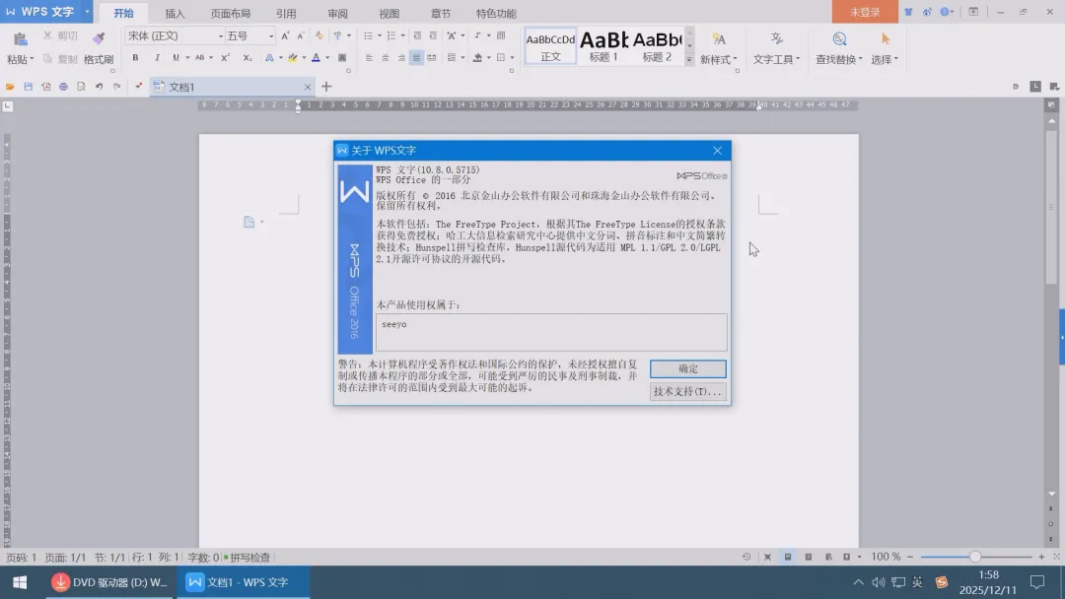Image resolution: width=1065 pixels, height=599 pixels.
Task: Apply subscript formatting
Action: point(248,58)
